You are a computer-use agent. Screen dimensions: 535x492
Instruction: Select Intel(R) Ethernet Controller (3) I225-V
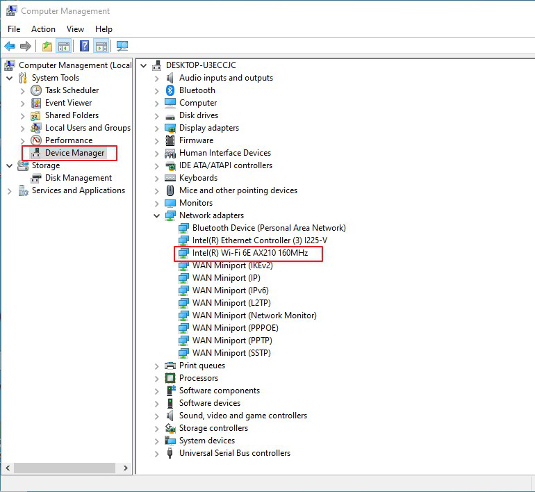click(260, 240)
